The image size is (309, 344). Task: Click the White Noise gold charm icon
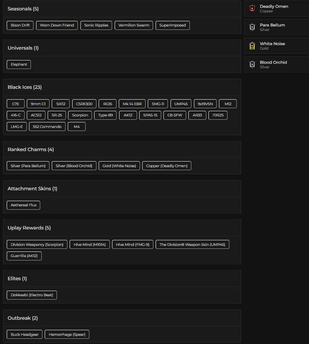click(252, 46)
